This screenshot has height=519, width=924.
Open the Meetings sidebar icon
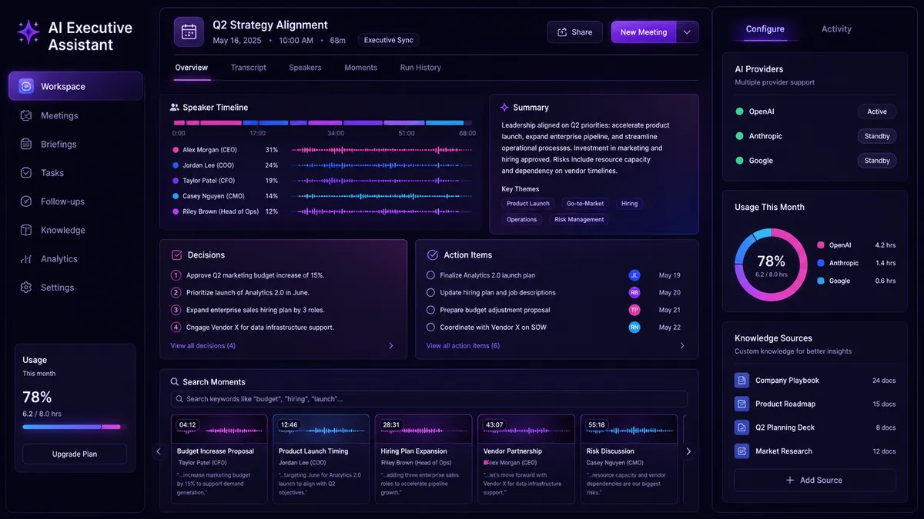coord(26,115)
